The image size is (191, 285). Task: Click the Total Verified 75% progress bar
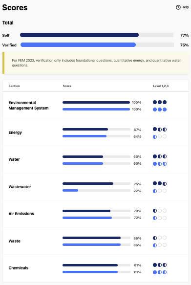click(97, 44)
